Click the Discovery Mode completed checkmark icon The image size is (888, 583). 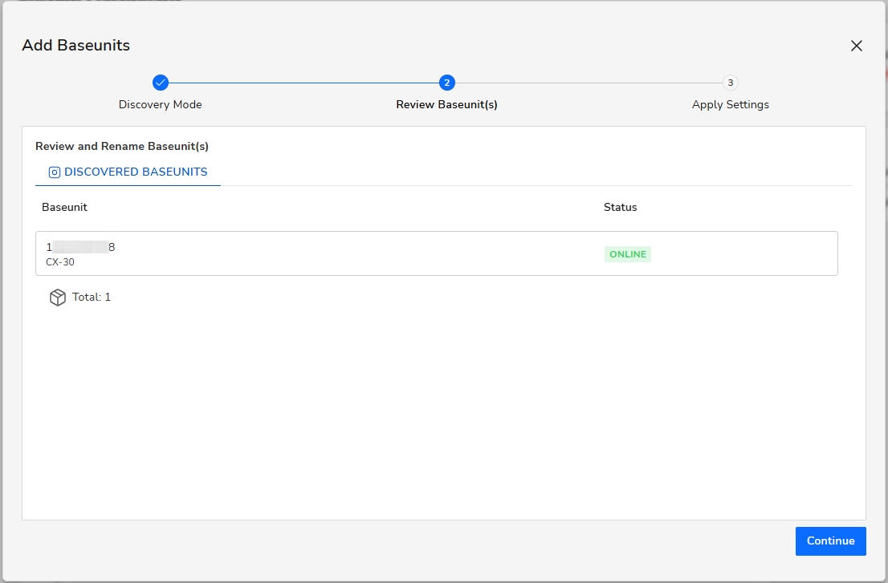tap(161, 83)
